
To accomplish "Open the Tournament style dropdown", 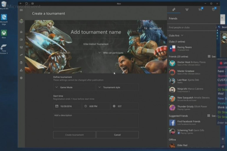I will tap(117, 87).
